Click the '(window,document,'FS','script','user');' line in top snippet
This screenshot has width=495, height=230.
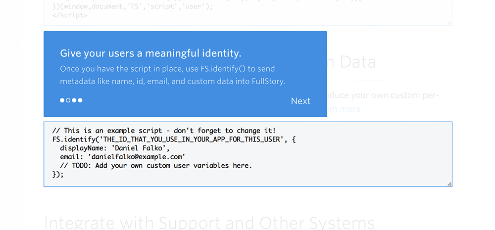pyautogui.click(x=132, y=6)
